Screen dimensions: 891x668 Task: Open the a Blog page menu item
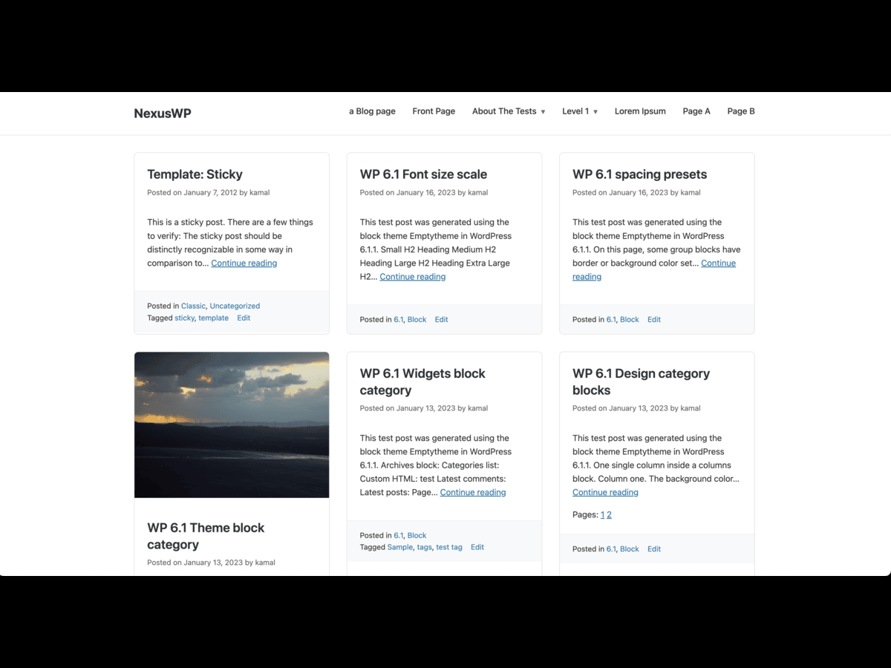pos(372,111)
